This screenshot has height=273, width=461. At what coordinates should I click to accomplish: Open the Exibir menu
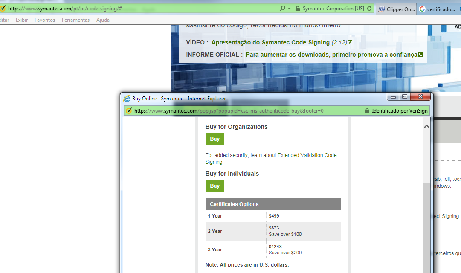tap(22, 20)
